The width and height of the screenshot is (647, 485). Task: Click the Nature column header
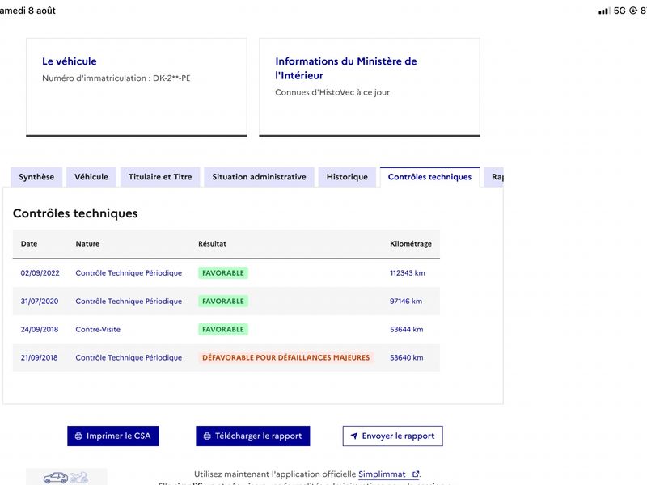click(x=87, y=244)
